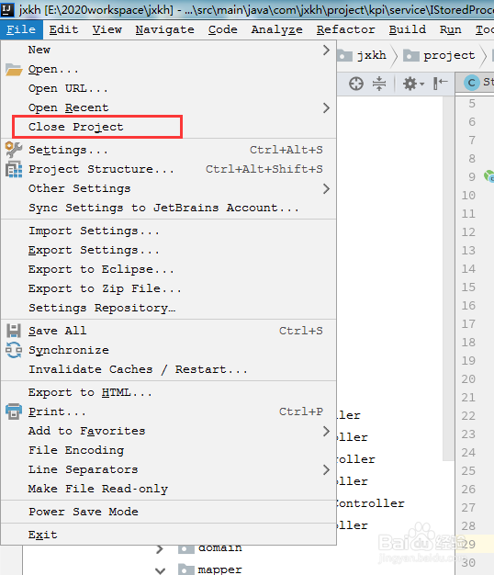Click the Settings wrench icon
This screenshot has height=575, width=494.
[14, 150]
